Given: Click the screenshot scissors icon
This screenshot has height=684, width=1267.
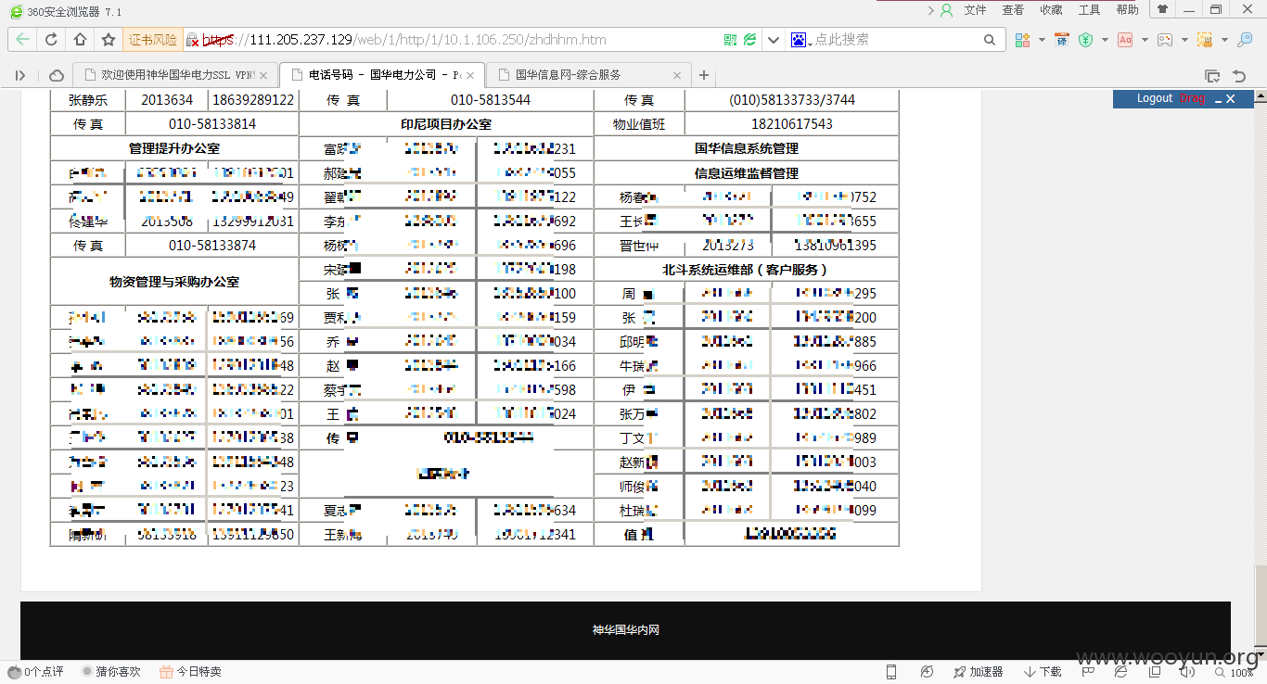Looking at the screenshot, I should pos(1205,40).
